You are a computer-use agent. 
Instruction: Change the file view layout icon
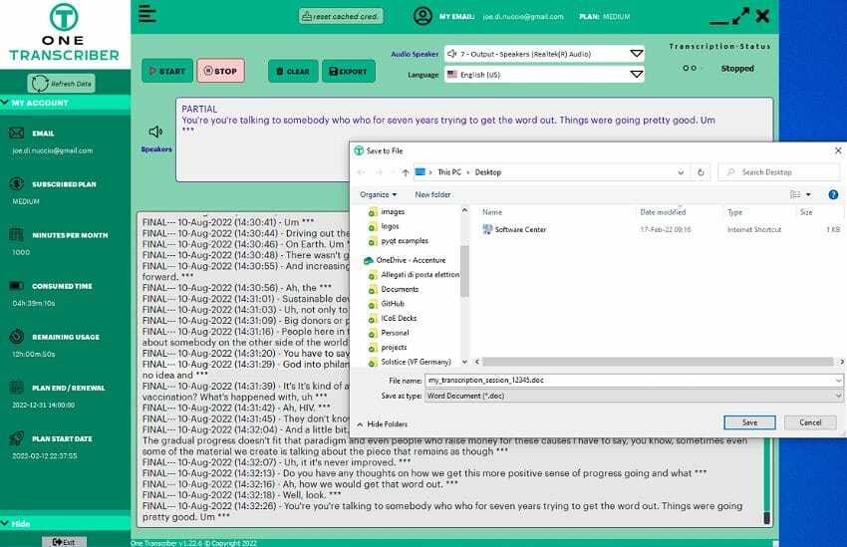pyautogui.click(x=796, y=194)
